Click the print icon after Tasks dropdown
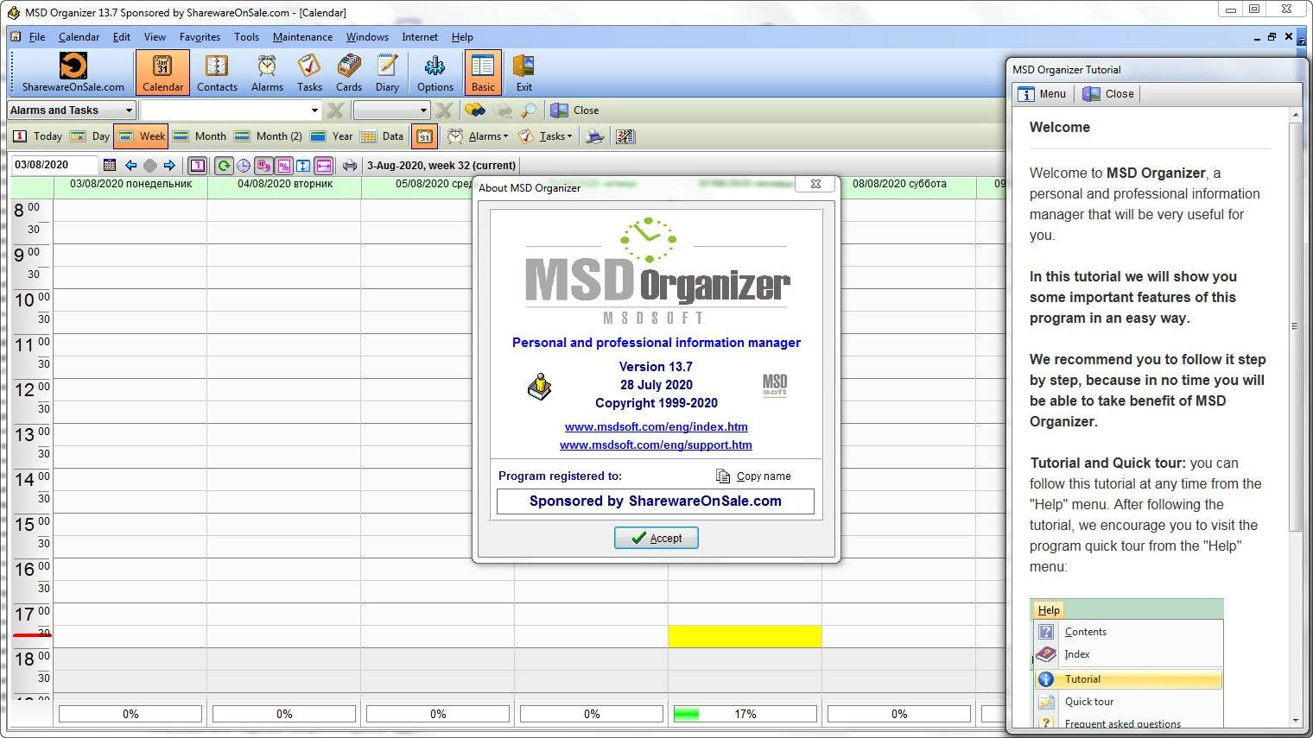The width and height of the screenshot is (1313, 738). pos(594,136)
